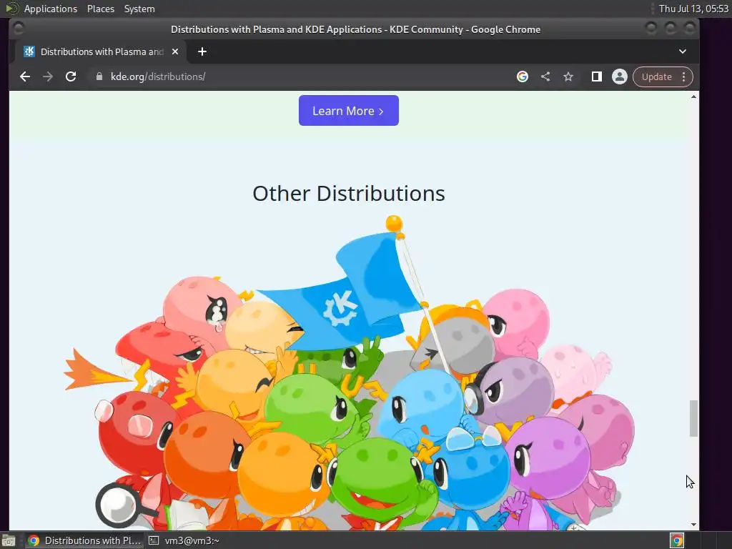Click the Update button in Chrome
This screenshot has height=549, width=732.
pos(656,76)
